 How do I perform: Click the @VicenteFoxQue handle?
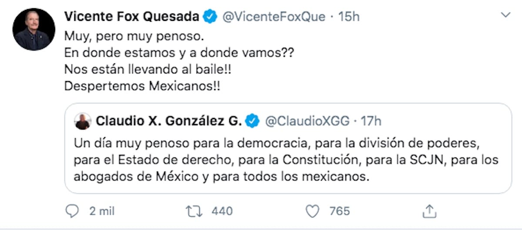click(x=274, y=16)
